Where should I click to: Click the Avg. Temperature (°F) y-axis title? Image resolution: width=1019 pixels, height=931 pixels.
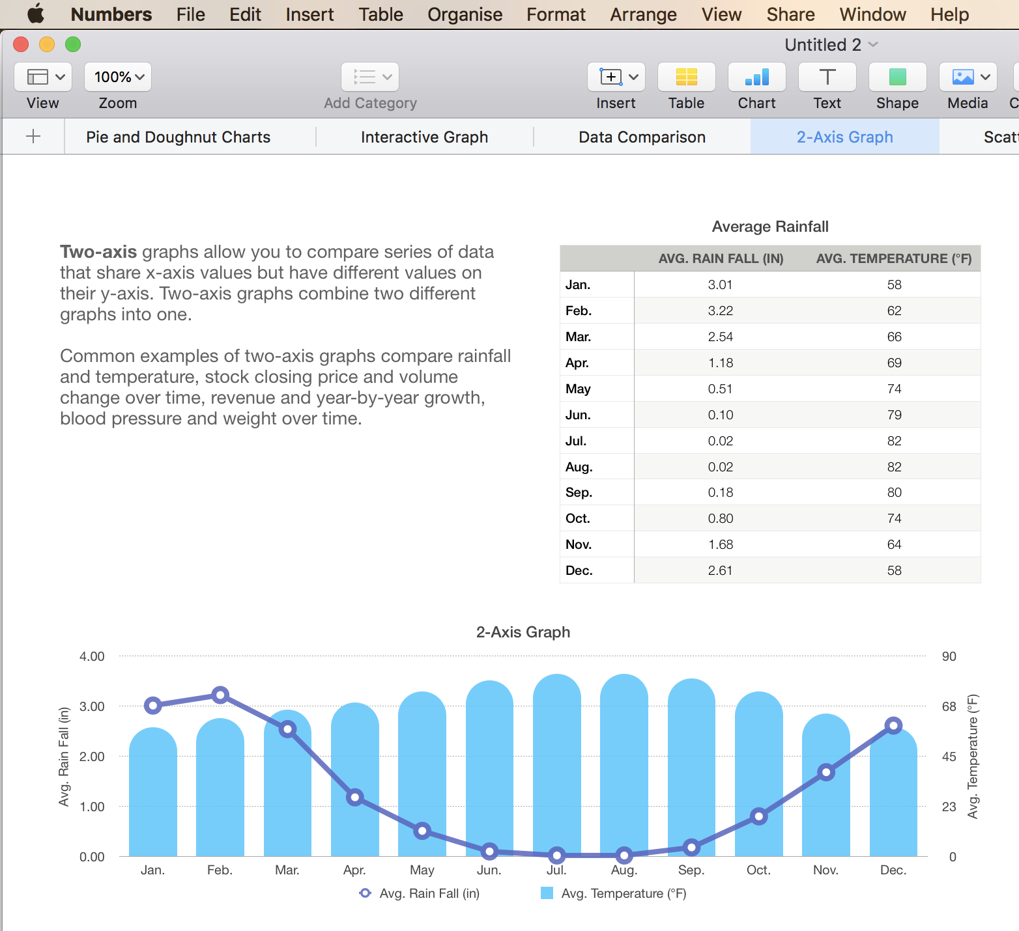point(973,757)
